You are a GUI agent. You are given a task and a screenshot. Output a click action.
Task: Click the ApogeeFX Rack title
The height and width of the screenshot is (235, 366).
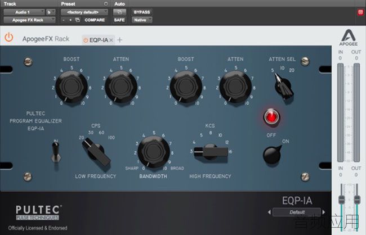click(x=46, y=39)
